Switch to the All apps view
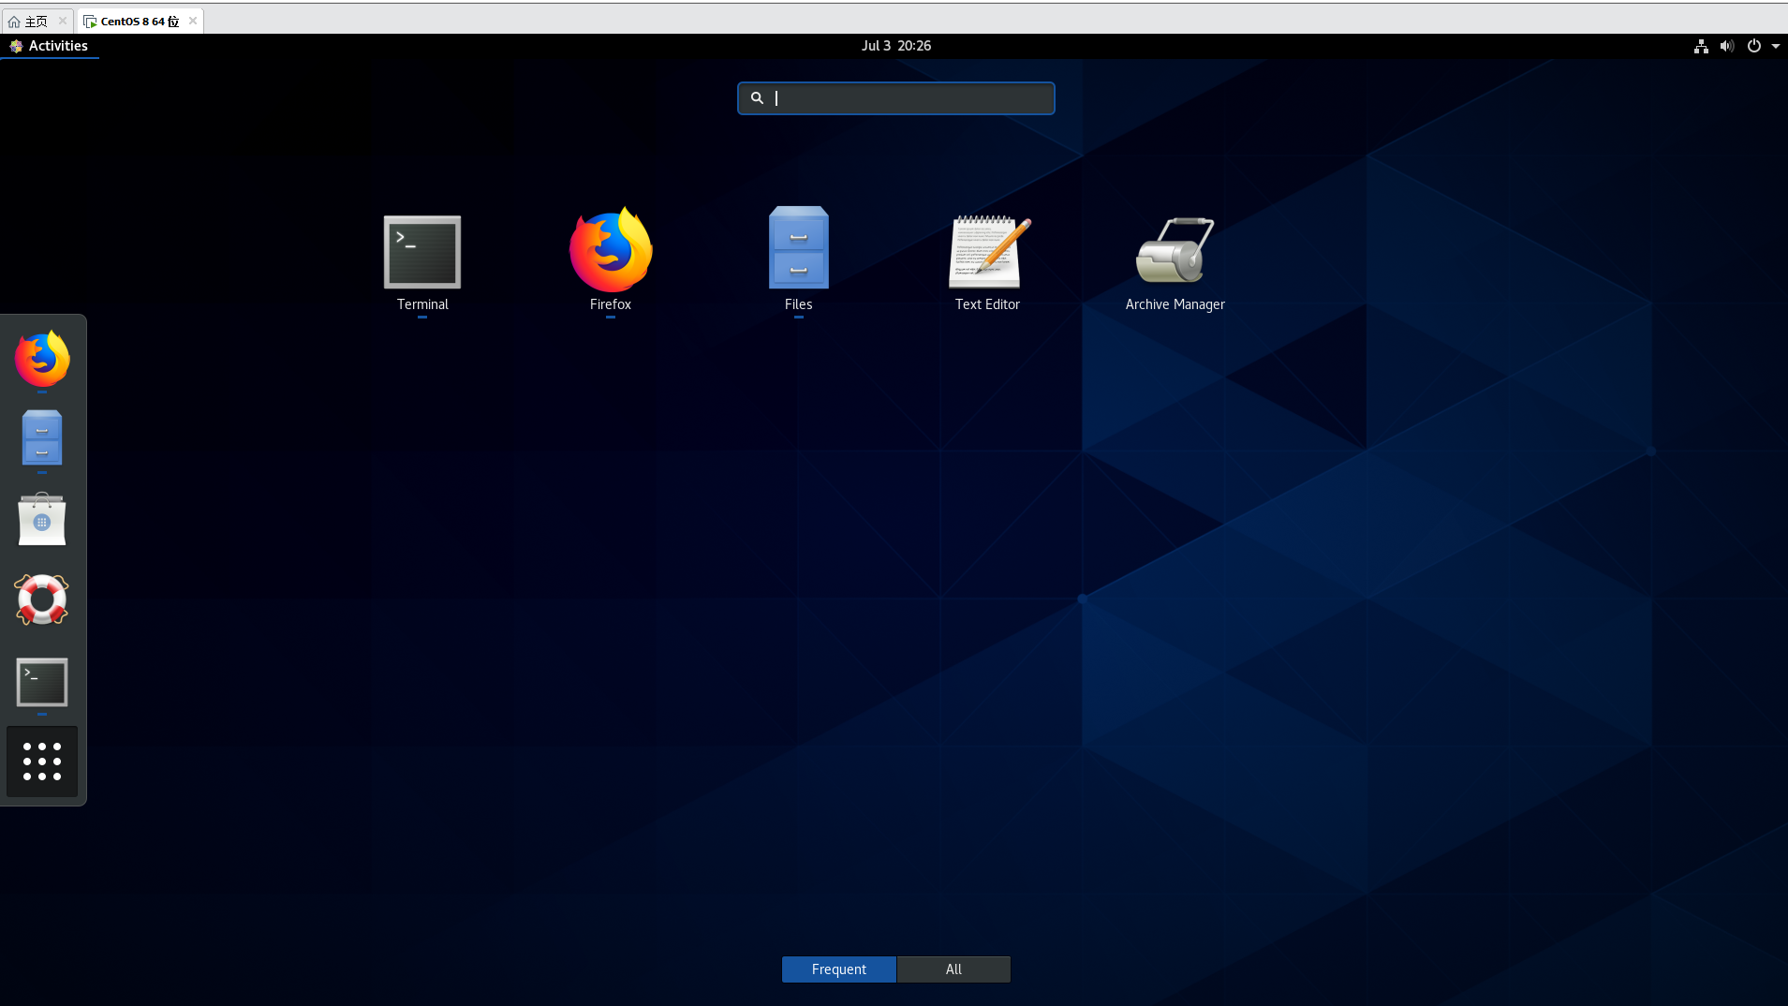1788x1006 pixels. click(x=953, y=969)
